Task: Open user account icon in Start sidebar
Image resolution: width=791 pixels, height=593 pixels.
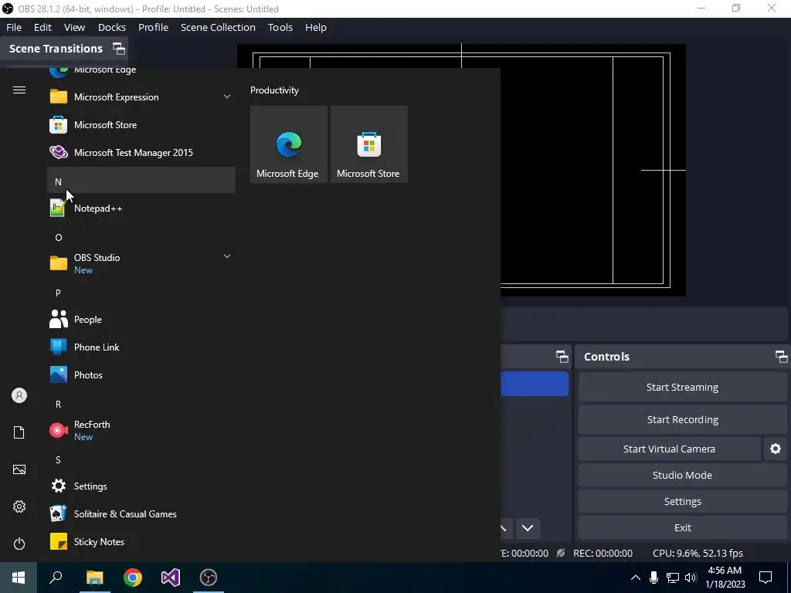Action: click(x=19, y=395)
